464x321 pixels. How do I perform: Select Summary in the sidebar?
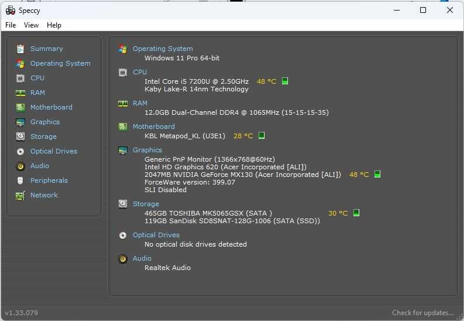(46, 49)
